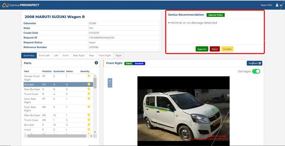Click the Reference Number value 2019786
Image resolution: width=285 pixels, height=146 pixels.
[94, 47]
